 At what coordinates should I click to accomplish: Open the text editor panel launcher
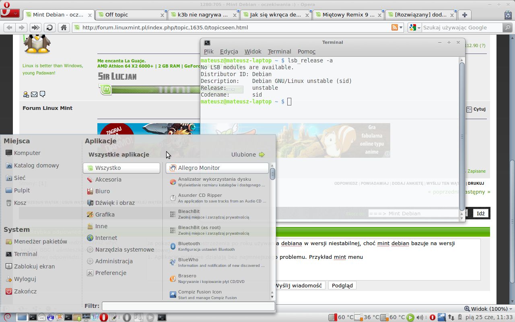[114, 317]
